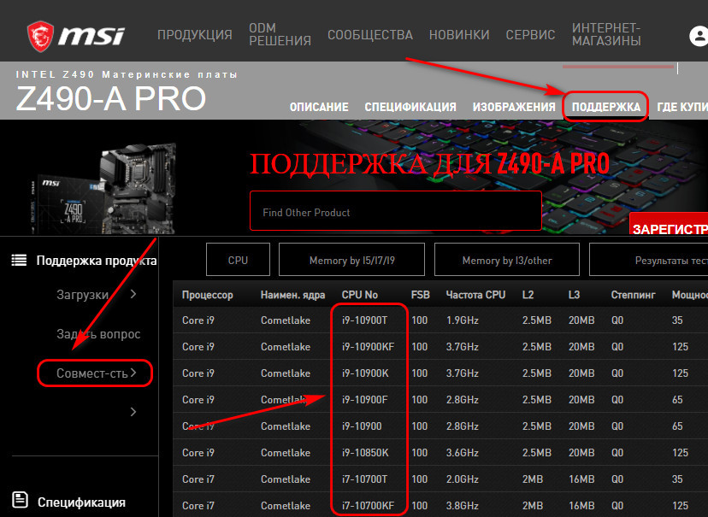Viewport: 708px width, 517px height.
Task: Click the Поддержка продукта sidebar heading
Action: click(97, 261)
